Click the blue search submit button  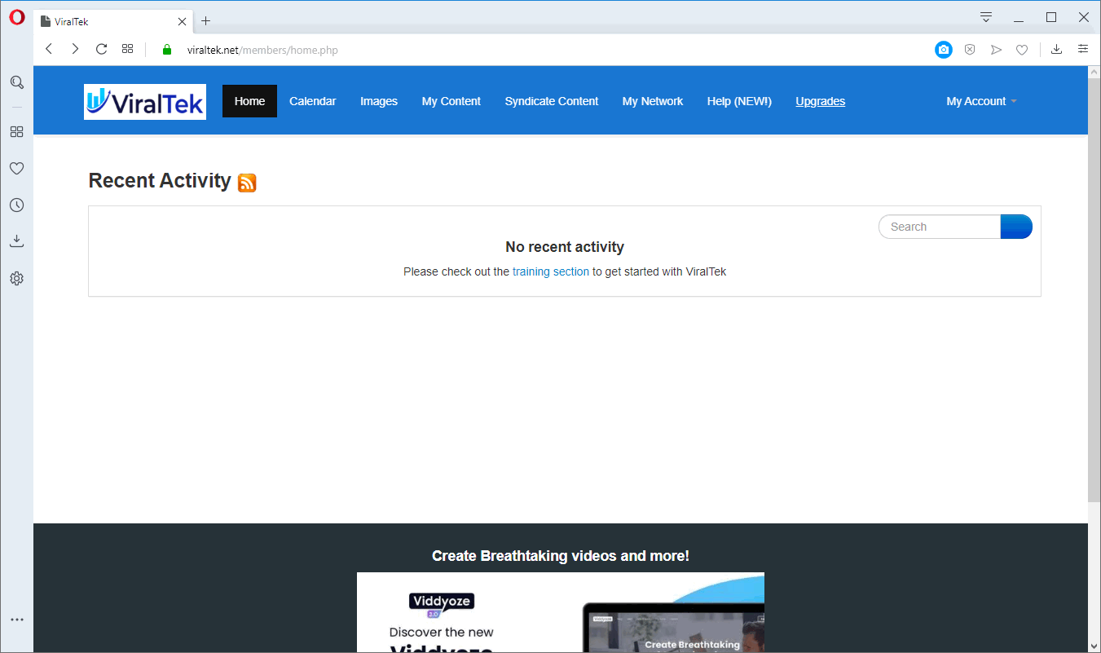point(1016,227)
